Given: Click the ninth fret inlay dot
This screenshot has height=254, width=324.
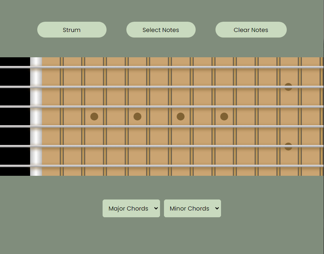Looking at the screenshot, I should 224,117.
